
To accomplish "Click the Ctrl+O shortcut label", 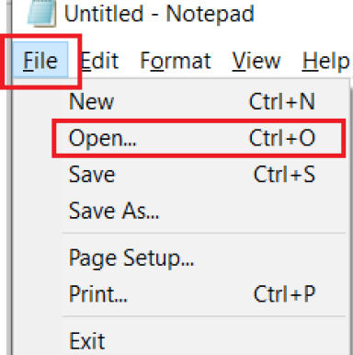I will click(282, 138).
